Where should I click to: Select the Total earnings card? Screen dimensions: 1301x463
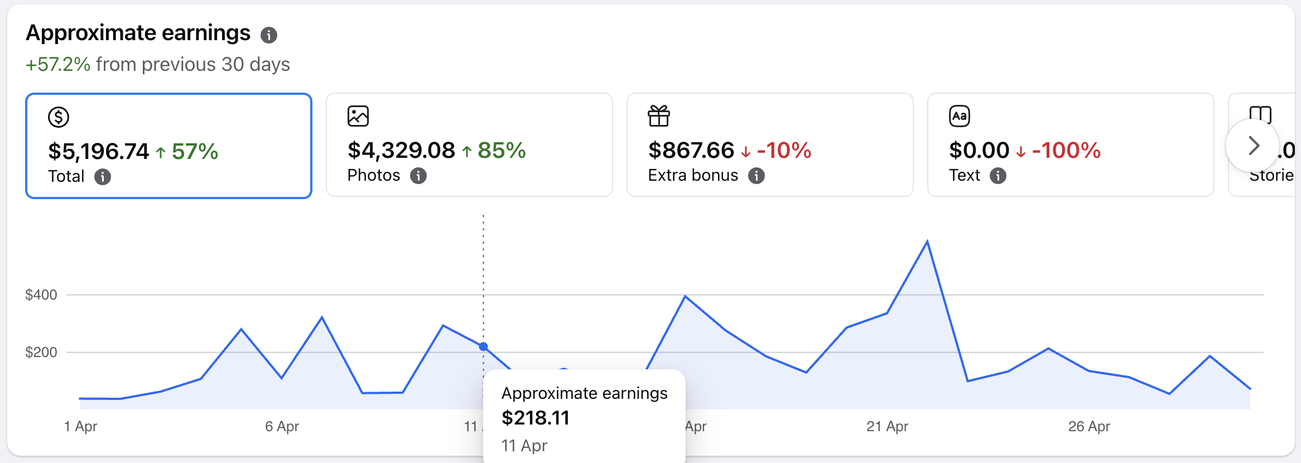[x=168, y=146]
